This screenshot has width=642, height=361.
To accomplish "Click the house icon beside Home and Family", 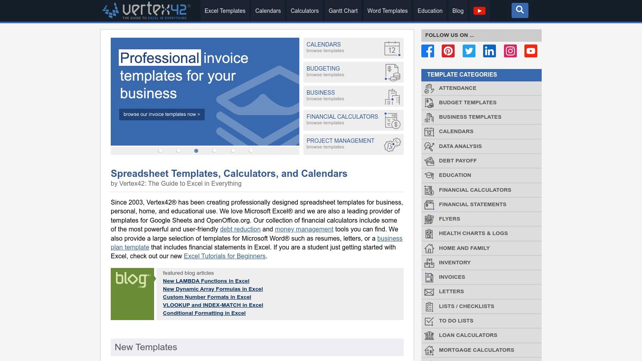I will 429,248.
